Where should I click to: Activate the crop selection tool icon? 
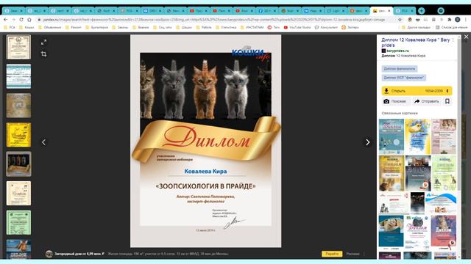[44, 54]
